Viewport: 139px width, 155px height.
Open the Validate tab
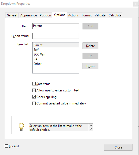(100, 15)
